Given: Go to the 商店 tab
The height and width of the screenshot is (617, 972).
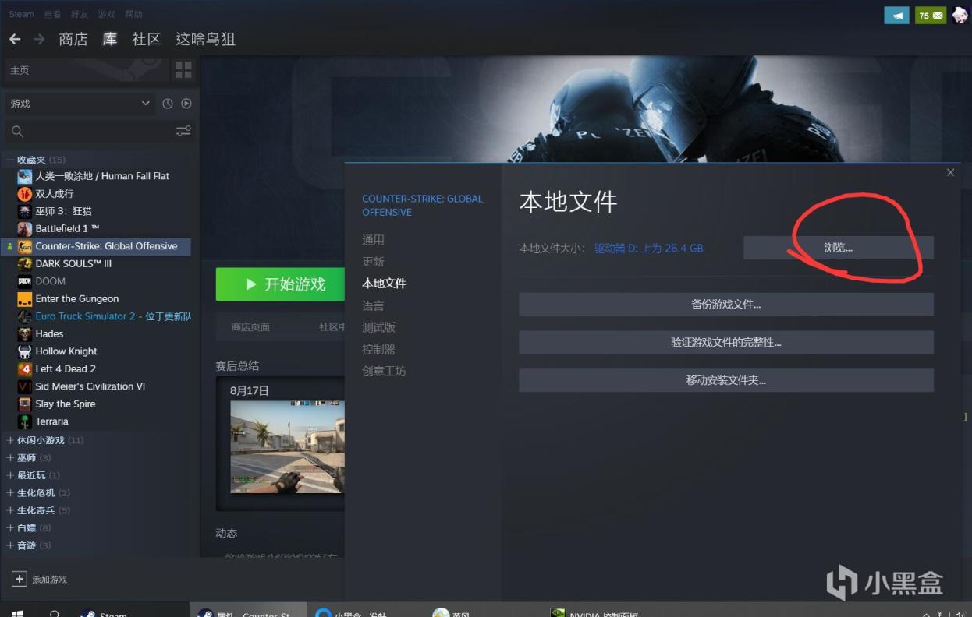Looking at the screenshot, I should click(x=73, y=39).
